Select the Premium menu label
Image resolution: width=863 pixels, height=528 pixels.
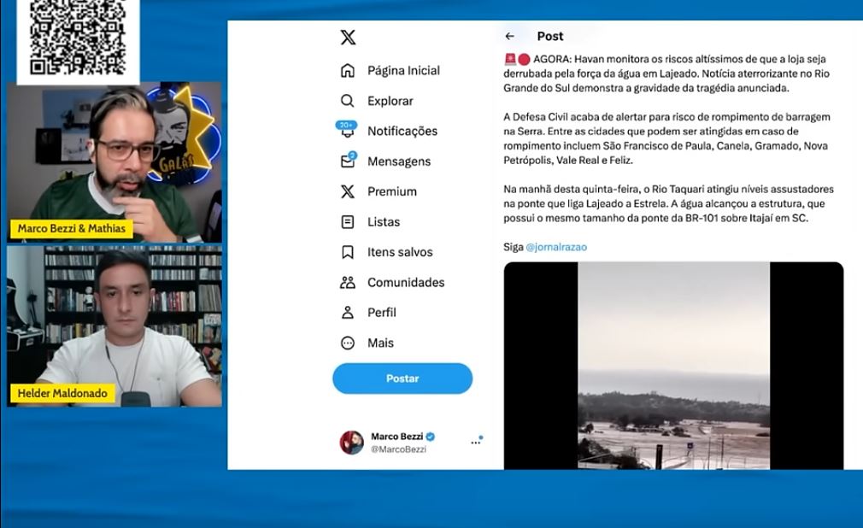[x=392, y=191]
